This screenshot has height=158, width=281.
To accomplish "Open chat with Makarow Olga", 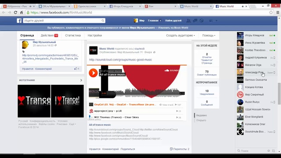I will (256, 65).
